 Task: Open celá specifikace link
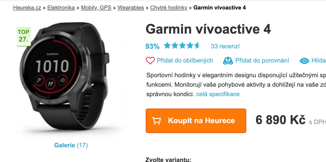[218, 94]
